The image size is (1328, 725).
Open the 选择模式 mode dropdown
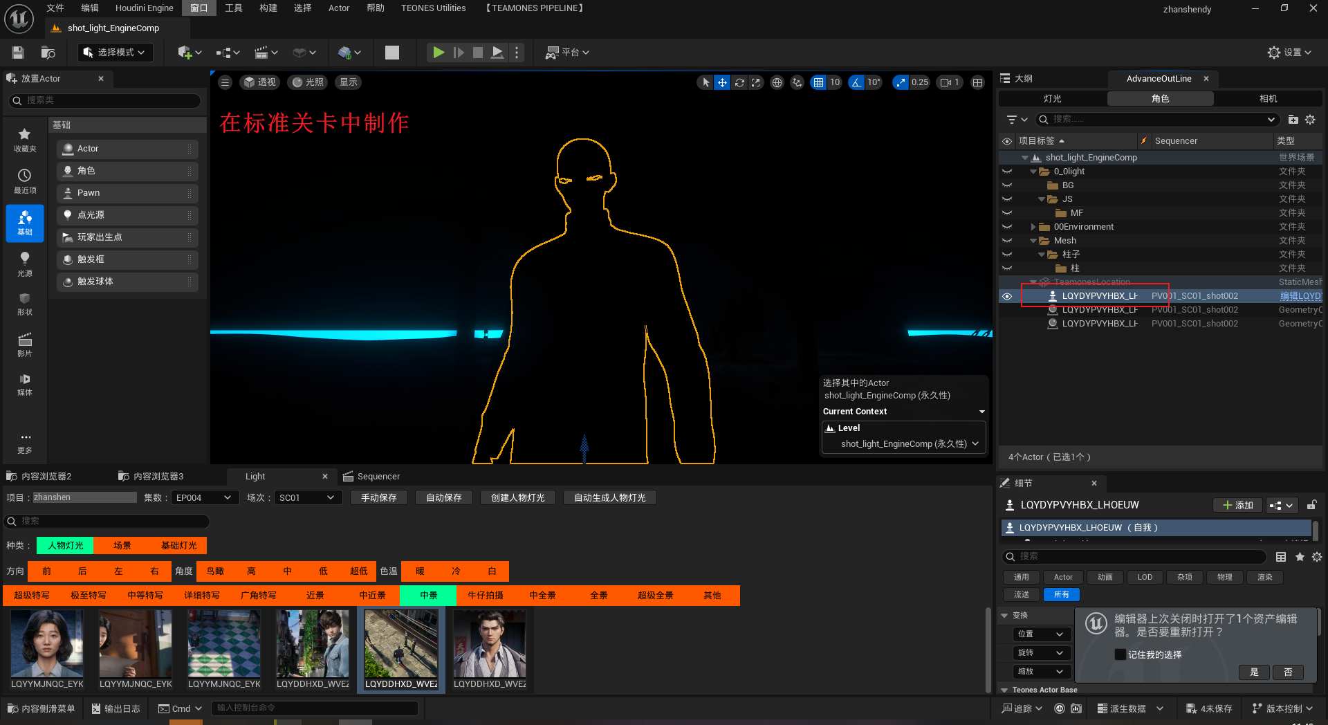[x=115, y=53]
